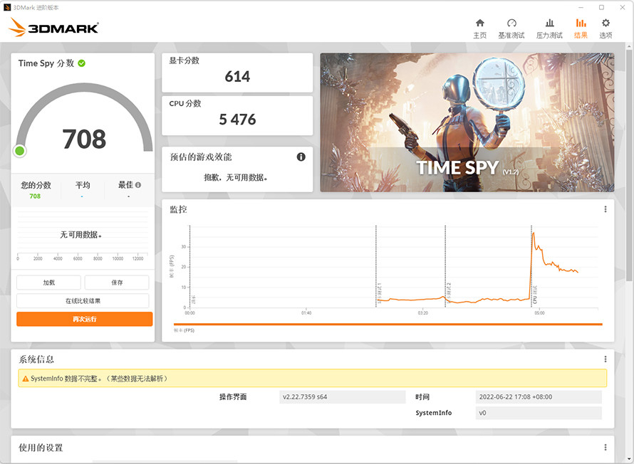Click the green verified checkmark beside Time Spy 分数
Viewport: 634px width, 464px height.
point(82,63)
